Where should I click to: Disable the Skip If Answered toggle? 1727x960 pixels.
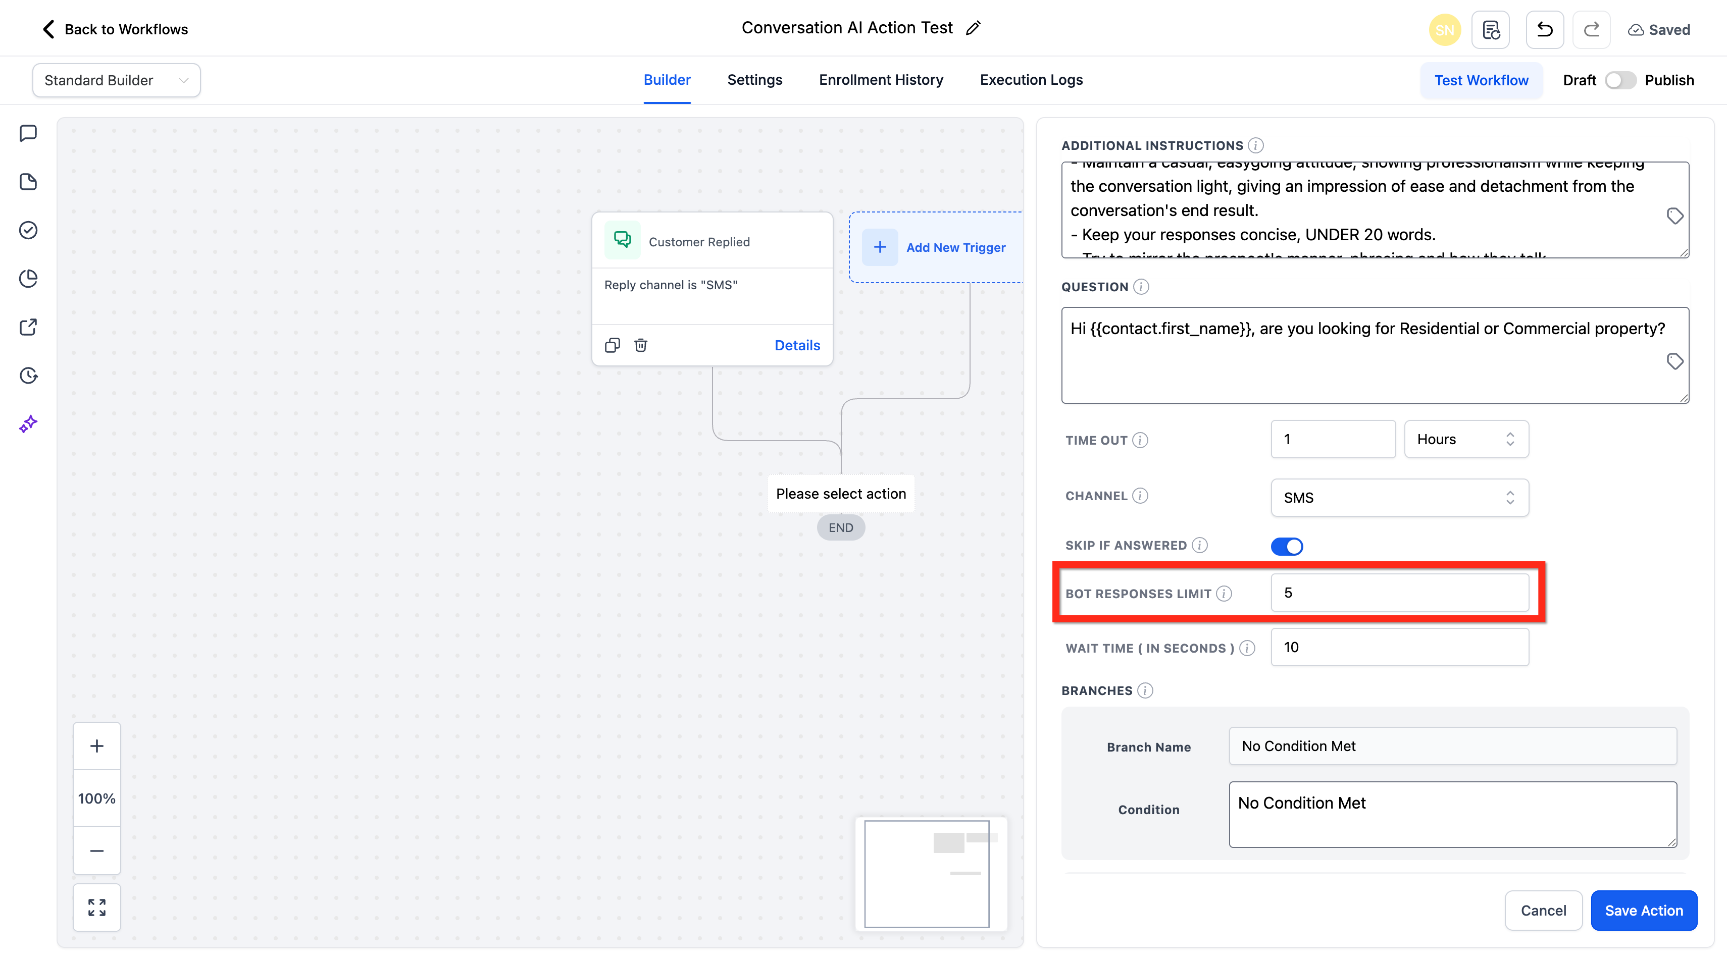click(1287, 546)
